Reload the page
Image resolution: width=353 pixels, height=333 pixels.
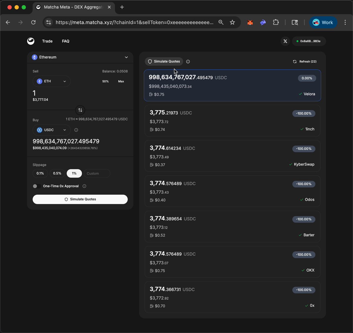pyautogui.click(x=34, y=22)
